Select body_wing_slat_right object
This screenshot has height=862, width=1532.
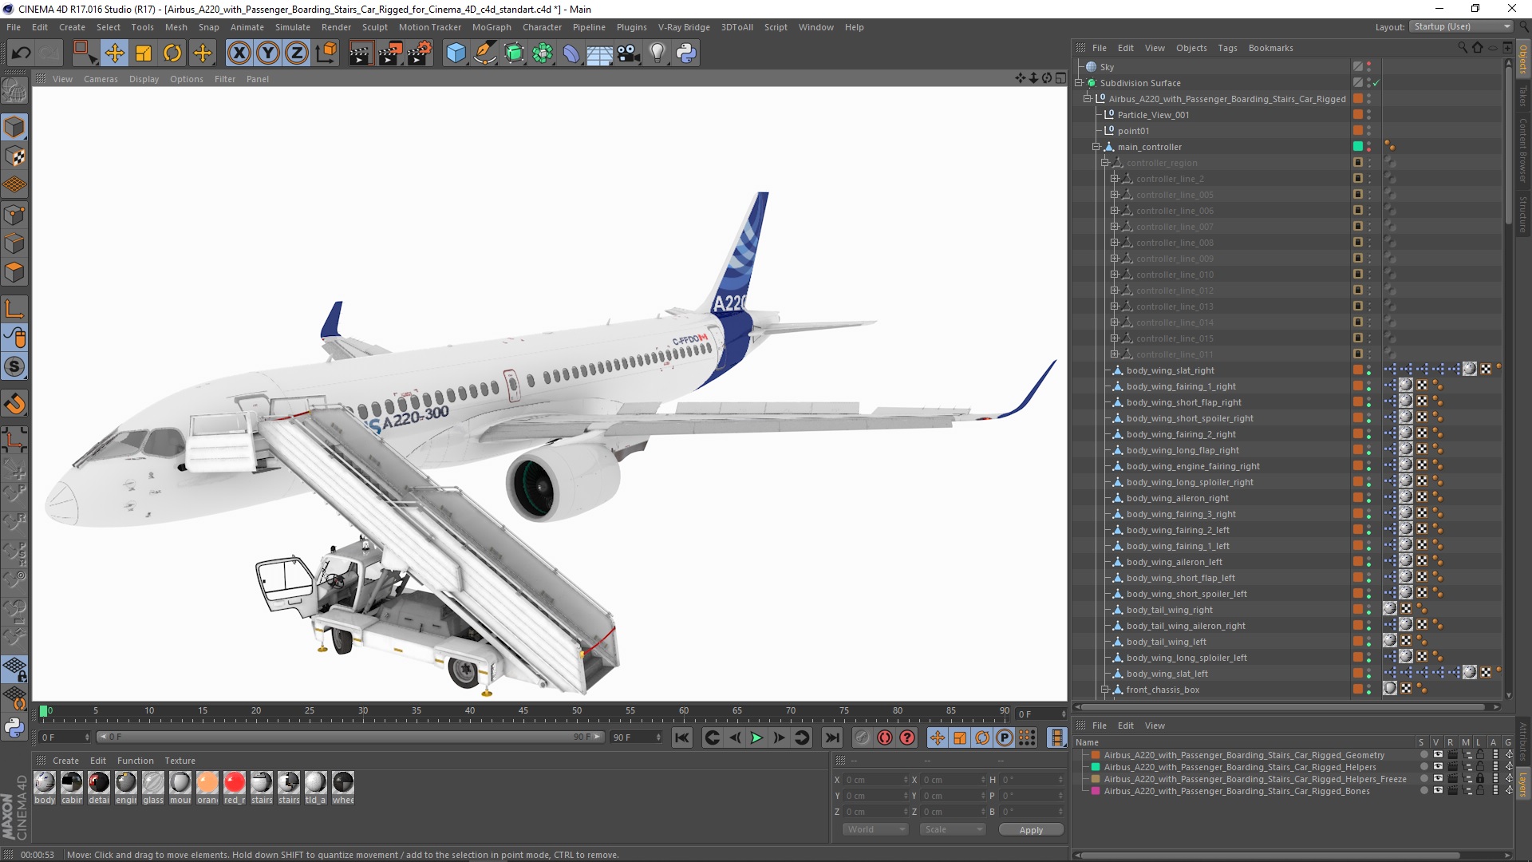point(1170,370)
